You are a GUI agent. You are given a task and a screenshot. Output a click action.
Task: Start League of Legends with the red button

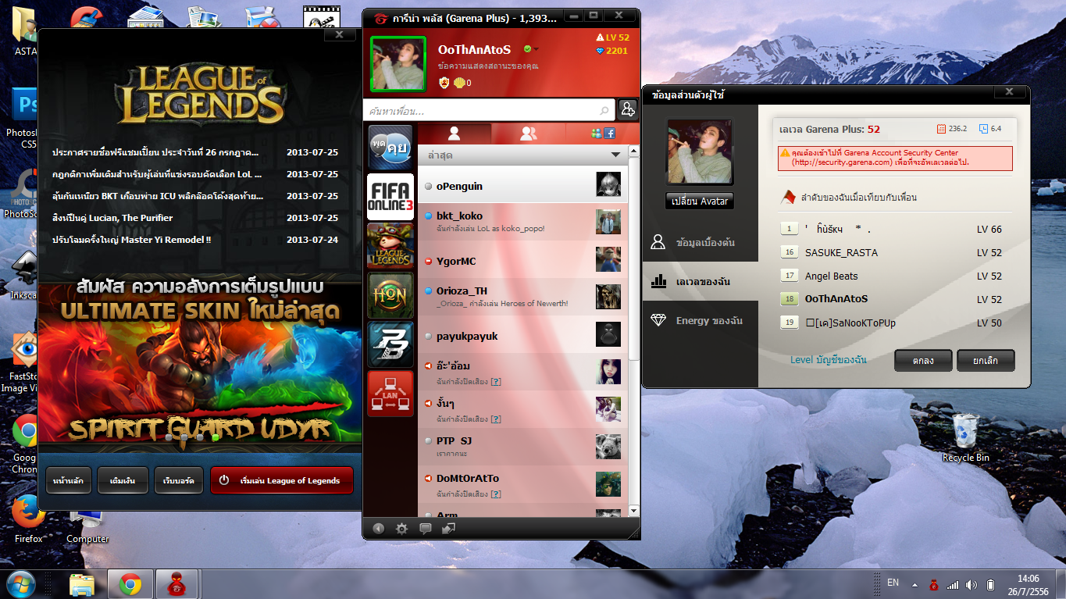tap(281, 480)
